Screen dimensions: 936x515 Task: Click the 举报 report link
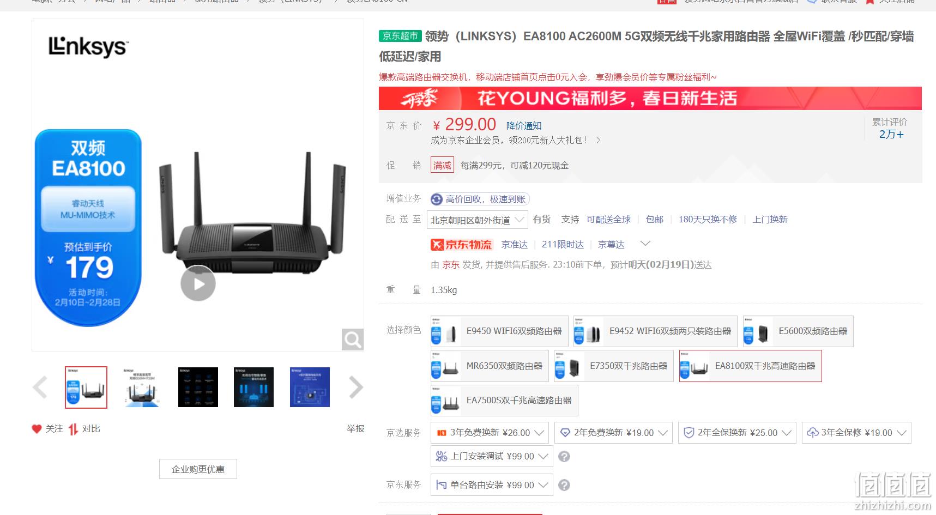[x=355, y=429]
